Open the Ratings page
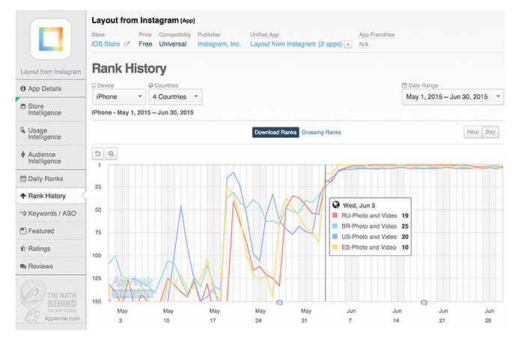 point(51,249)
